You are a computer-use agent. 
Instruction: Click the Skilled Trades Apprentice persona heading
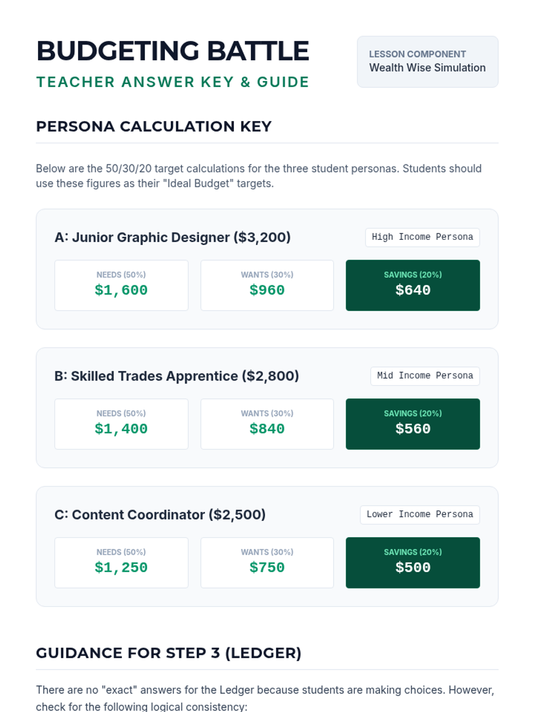[x=176, y=376]
